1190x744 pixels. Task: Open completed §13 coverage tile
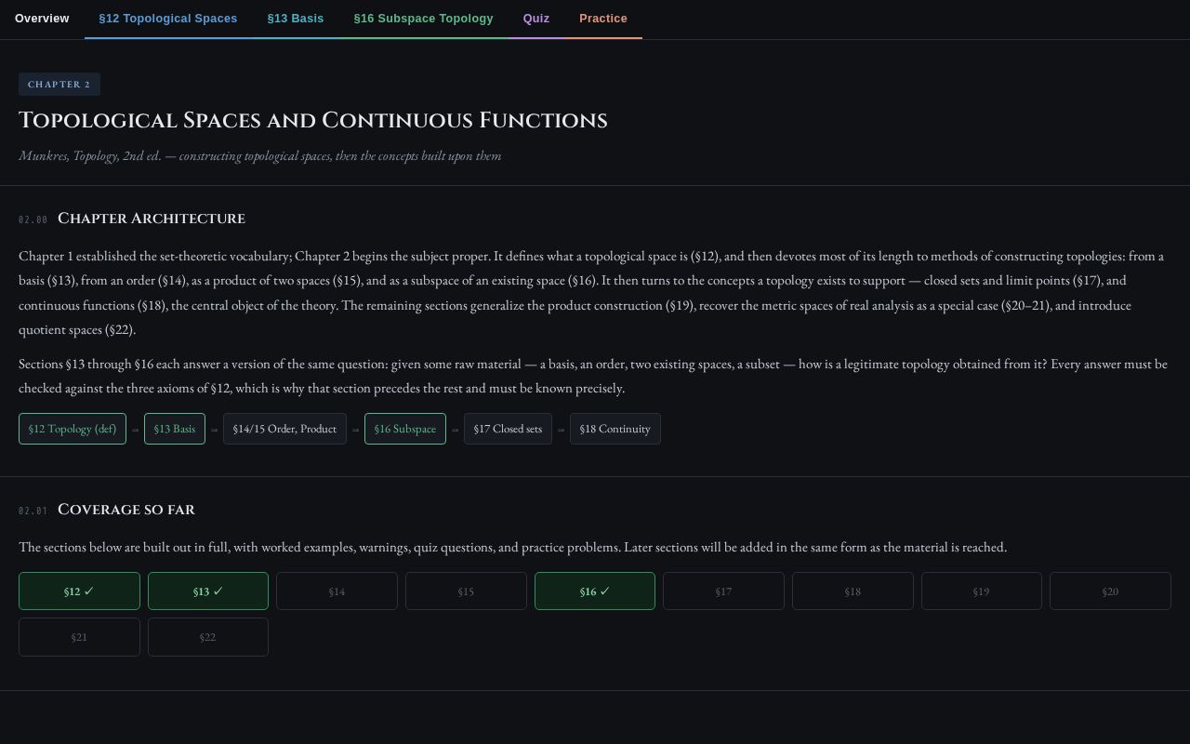pyautogui.click(x=208, y=591)
